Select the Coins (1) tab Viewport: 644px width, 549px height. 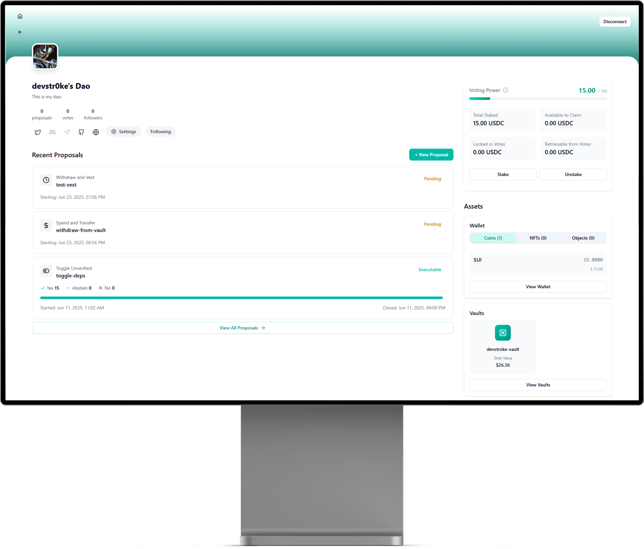click(x=493, y=238)
